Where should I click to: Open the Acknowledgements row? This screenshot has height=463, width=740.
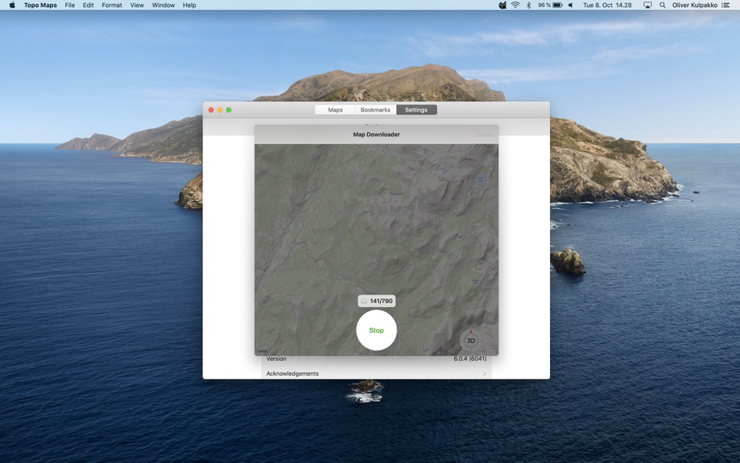[376, 373]
